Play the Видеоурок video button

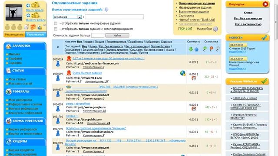(265, 4)
